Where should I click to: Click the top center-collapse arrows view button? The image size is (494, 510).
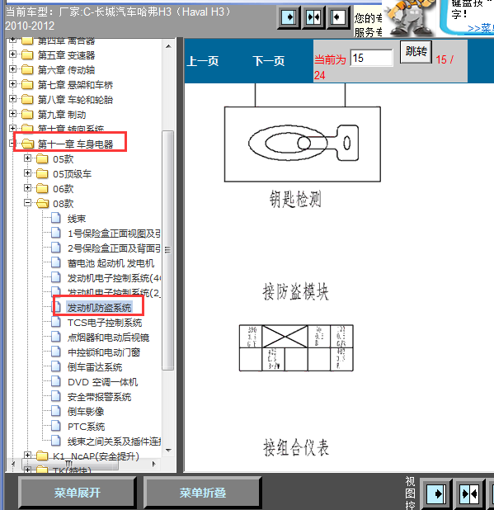click(x=313, y=17)
